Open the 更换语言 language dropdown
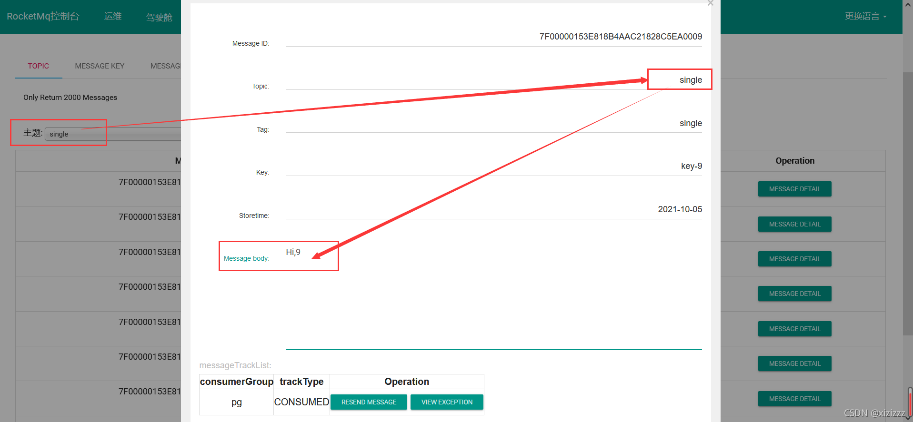The image size is (913, 422). point(865,16)
